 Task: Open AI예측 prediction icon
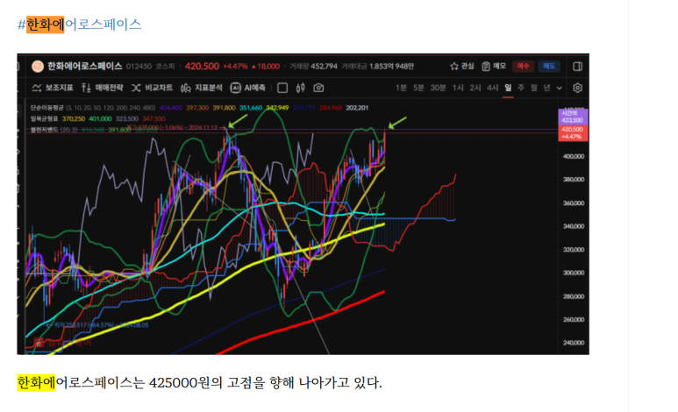(235, 88)
